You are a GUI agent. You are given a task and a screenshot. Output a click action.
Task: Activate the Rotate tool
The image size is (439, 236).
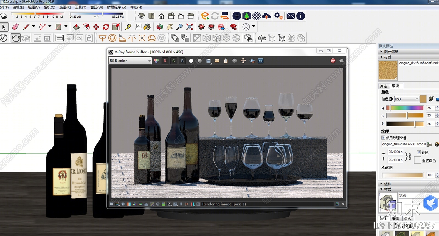[x=106, y=27]
